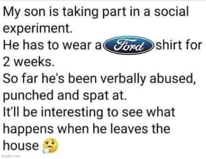Click the word "experiment."
This screenshot has height=159, width=206.
[x=38, y=28]
